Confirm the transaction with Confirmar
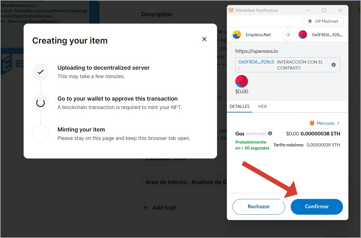The width and height of the screenshot is (361, 238). pyautogui.click(x=317, y=207)
